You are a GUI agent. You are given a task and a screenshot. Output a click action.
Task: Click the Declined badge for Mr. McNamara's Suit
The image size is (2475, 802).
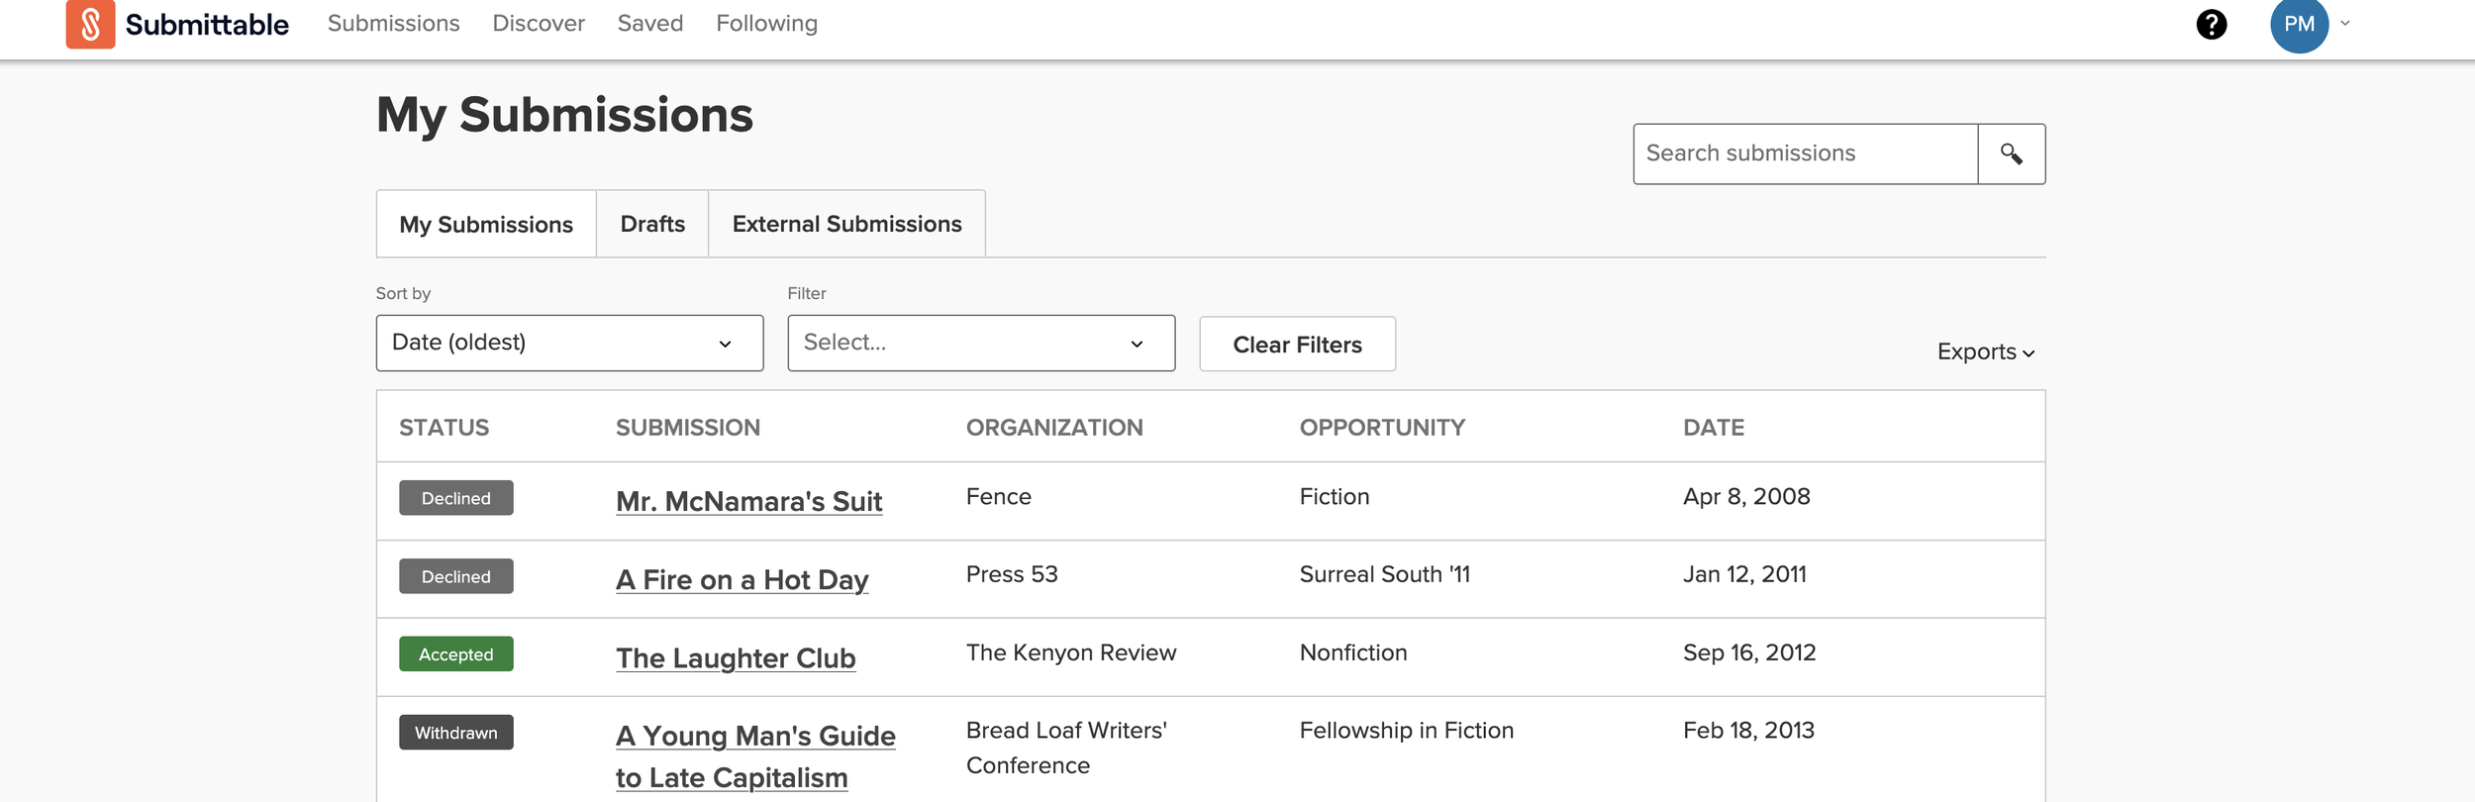click(x=456, y=498)
